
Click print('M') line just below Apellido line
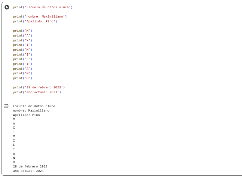[x=22, y=31]
